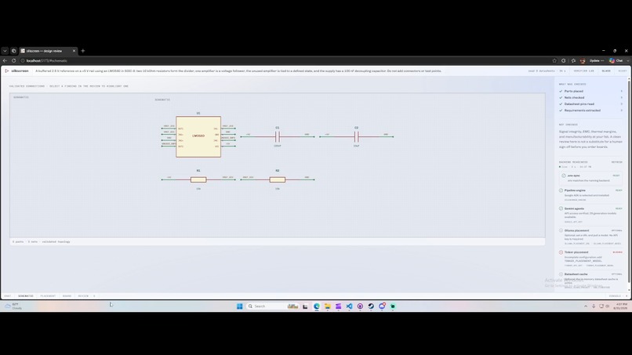
Task: Select resistor R1 symbol
Action: [x=198, y=179]
